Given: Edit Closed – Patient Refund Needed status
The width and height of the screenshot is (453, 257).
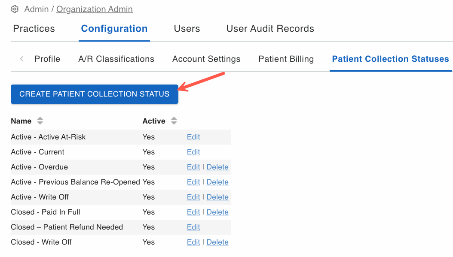Looking at the screenshot, I should pos(193,227).
